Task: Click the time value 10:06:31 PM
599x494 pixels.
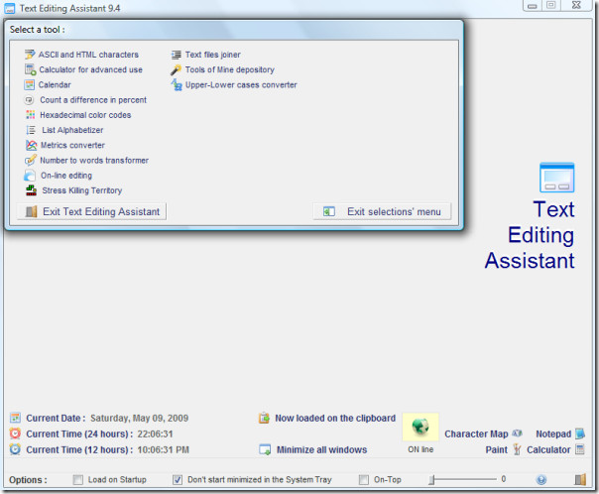Action: point(163,449)
